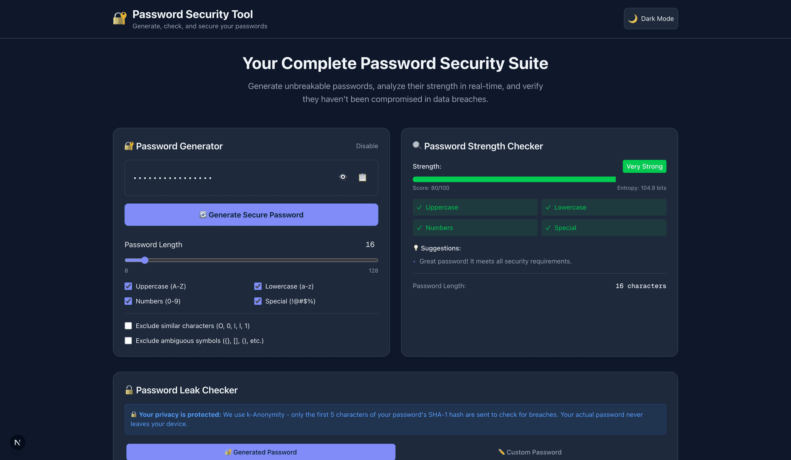Enable Exclude similar characters (O, 0, I, l, 1)

pyautogui.click(x=128, y=326)
